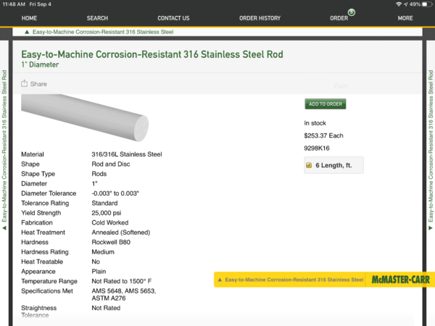The width and height of the screenshot is (435, 326).
Task: Toggle the 6 Length, ft. checkbox
Action: (309, 165)
